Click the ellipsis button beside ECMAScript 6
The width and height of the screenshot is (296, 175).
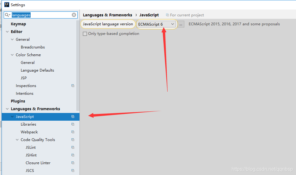(181, 24)
